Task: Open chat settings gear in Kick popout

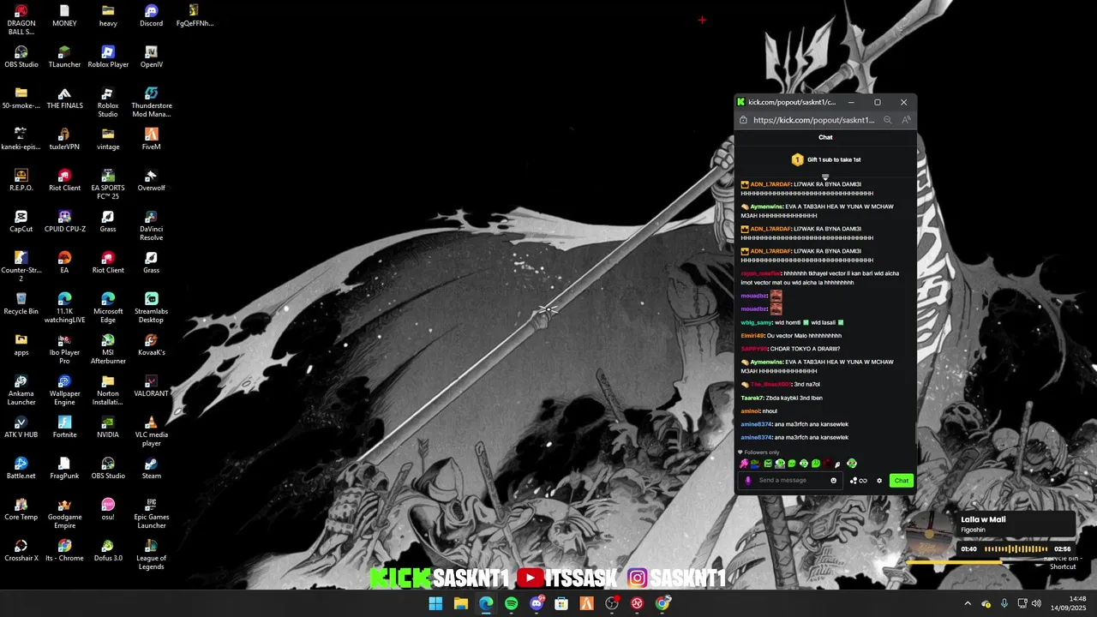Action: coord(878,481)
